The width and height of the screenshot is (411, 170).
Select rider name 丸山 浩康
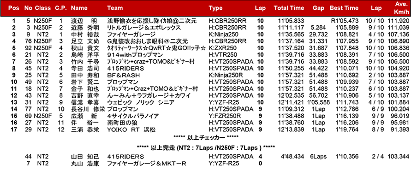[85, 164]
